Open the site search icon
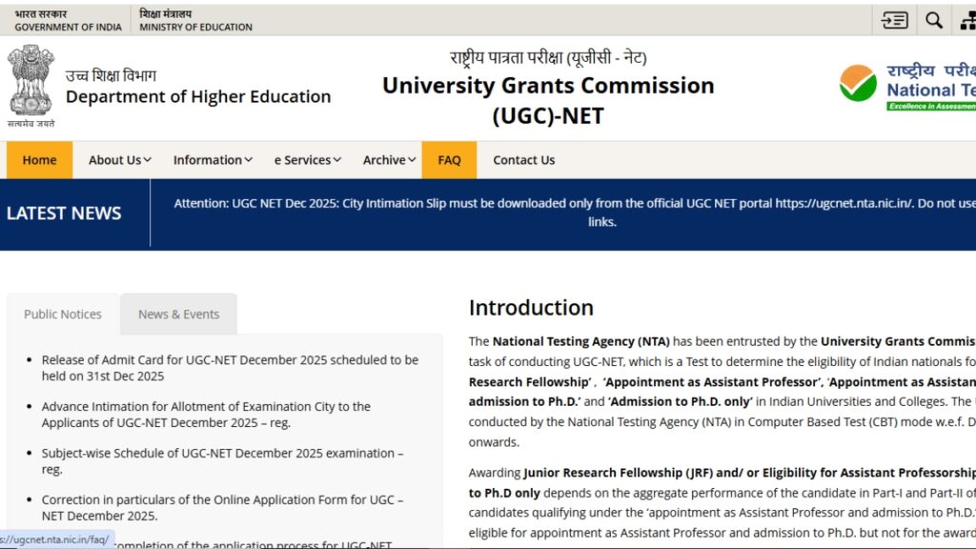This screenshot has height=549, width=976. (x=933, y=19)
